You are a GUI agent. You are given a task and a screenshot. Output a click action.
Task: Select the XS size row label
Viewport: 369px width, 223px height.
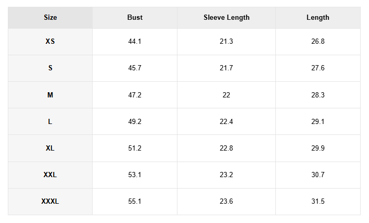coord(50,42)
